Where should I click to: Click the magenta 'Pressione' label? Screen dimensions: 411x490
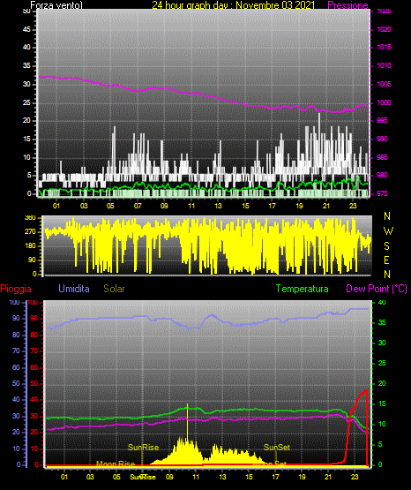coord(347,5)
